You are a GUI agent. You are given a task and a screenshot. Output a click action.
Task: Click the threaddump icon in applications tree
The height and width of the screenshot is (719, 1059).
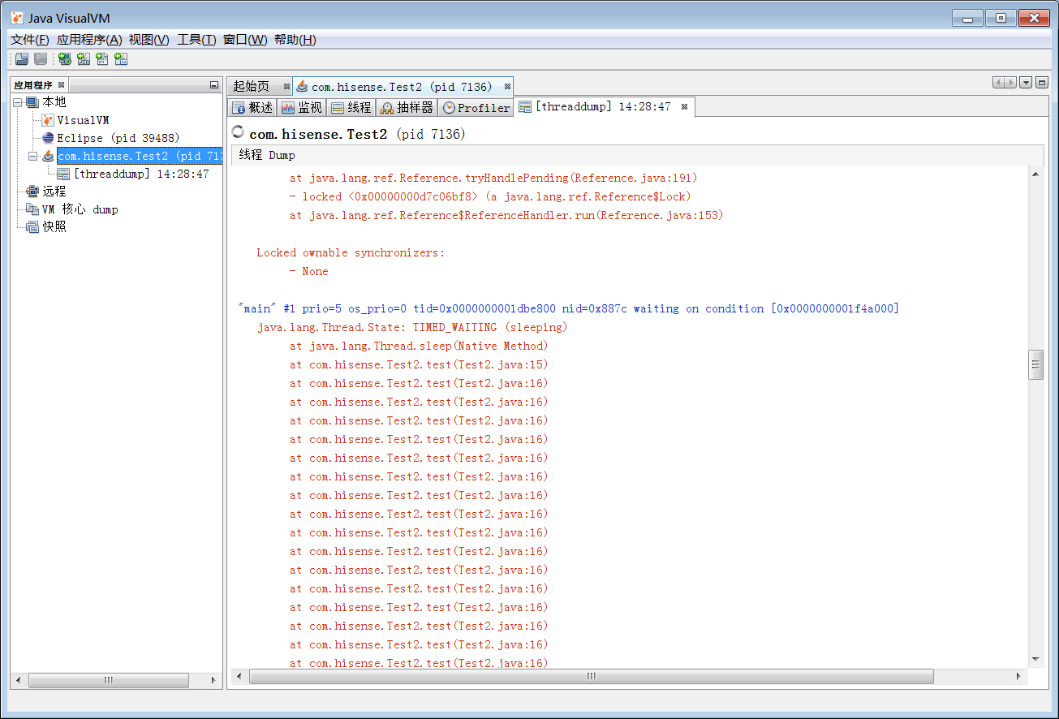click(x=63, y=174)
